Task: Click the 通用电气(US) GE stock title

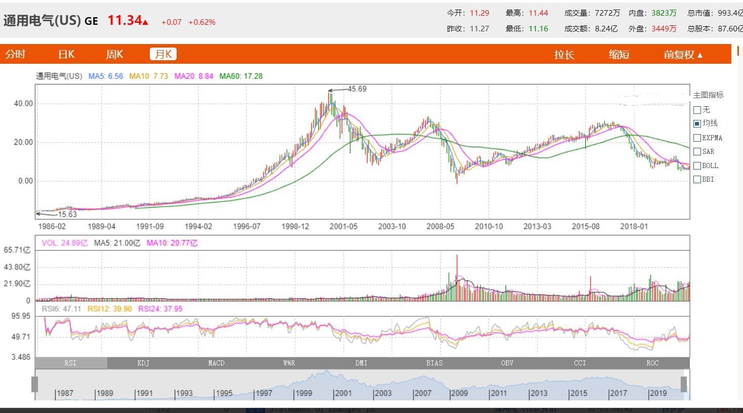Action: [51, 21]
